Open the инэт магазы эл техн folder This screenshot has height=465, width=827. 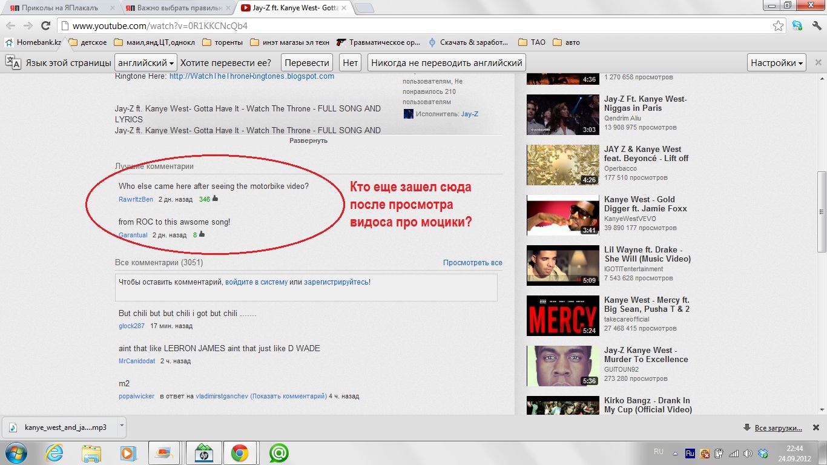click(290, 42)
